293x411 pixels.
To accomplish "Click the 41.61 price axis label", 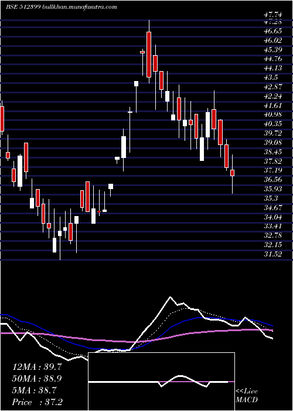I will coord(272,105).
